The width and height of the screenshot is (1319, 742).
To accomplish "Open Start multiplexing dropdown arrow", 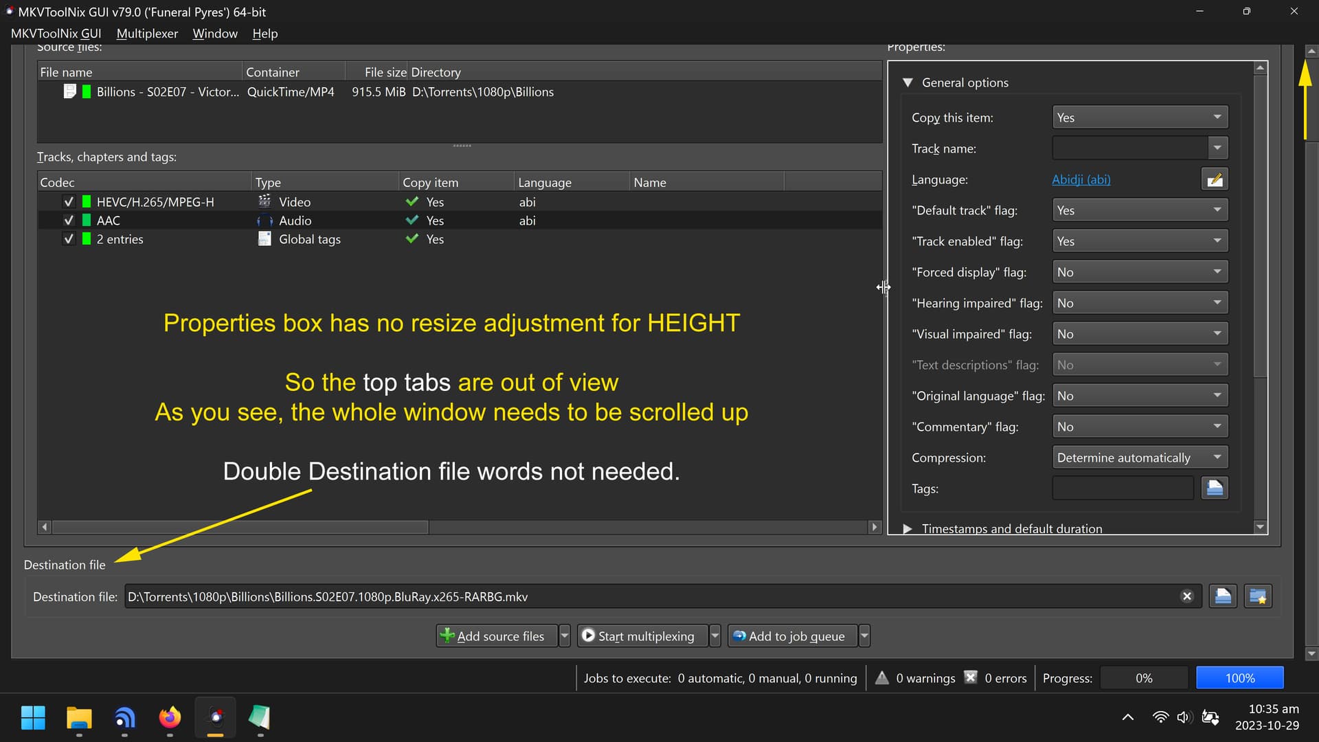I will pos(715,636).
